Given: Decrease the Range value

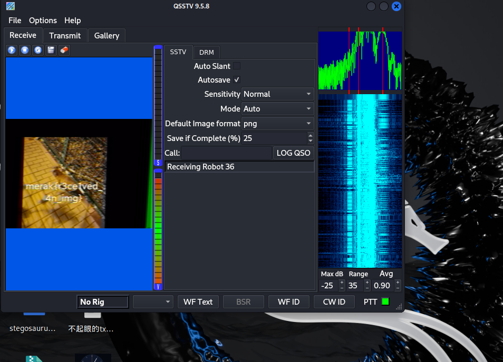Looking at the screenshot, I should pyautogui.click(x=367, y=288).
